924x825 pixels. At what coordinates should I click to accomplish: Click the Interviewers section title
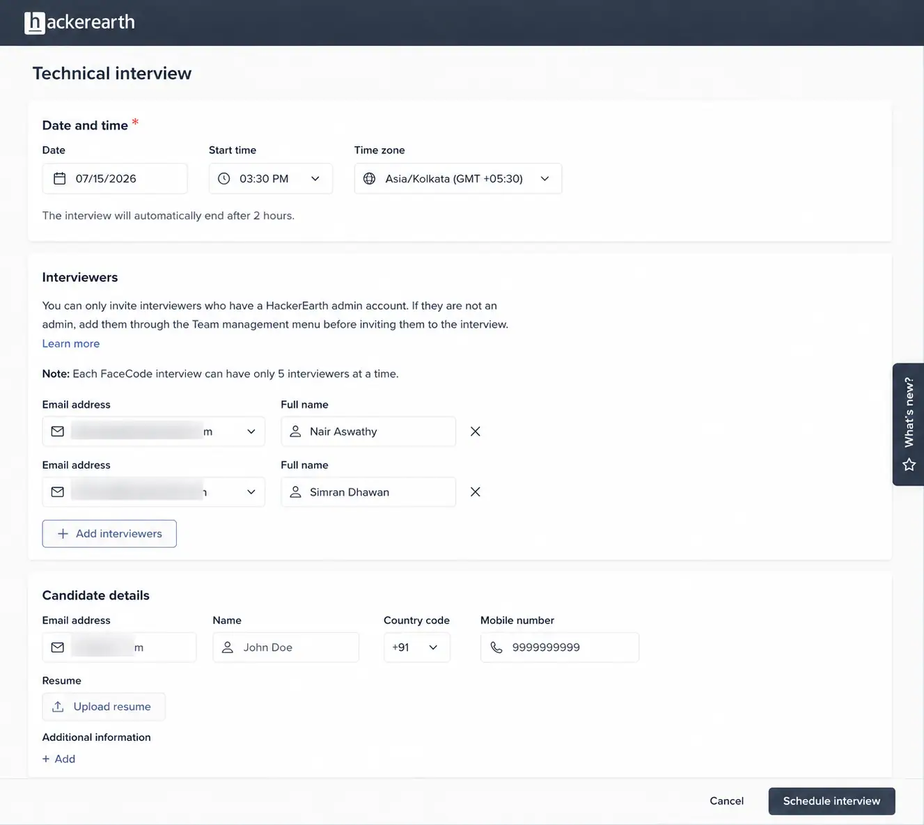click(80, 277)
